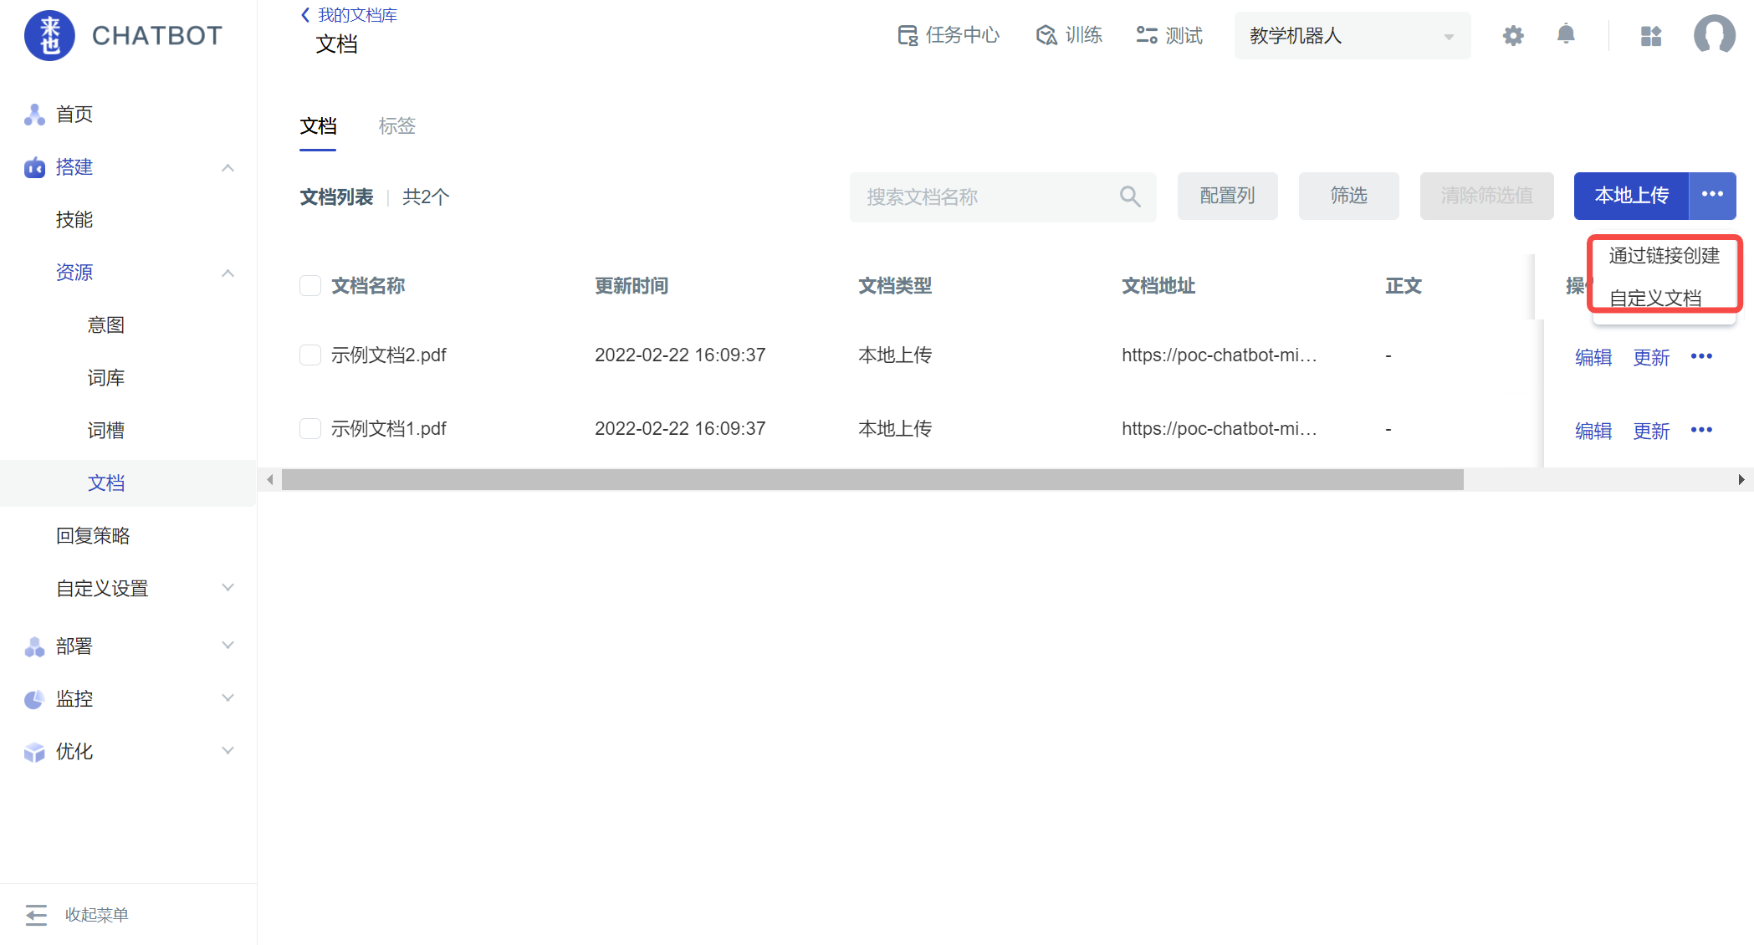Click 更新 for 示例文档1.pdf
This screenshot has width=1754, height=945.
coord(1651,432)
